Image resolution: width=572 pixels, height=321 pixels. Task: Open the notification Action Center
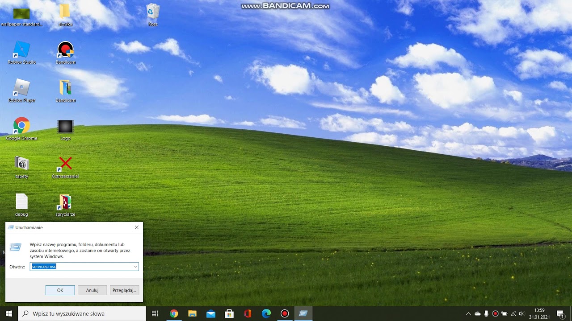(560, 313)
